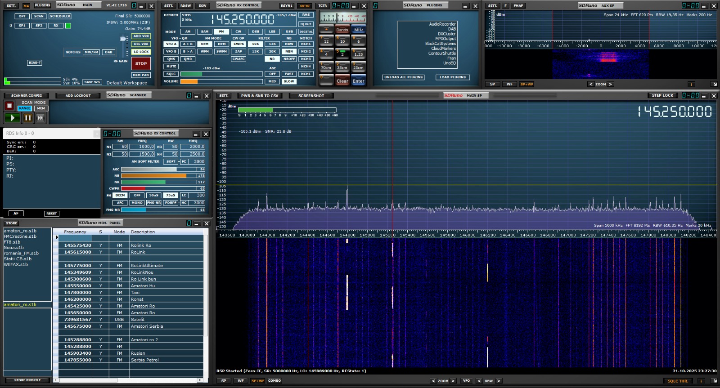Decrease RBW using the left arrow
This screenshot has height=388, width=720.
[x=479, y=381]
